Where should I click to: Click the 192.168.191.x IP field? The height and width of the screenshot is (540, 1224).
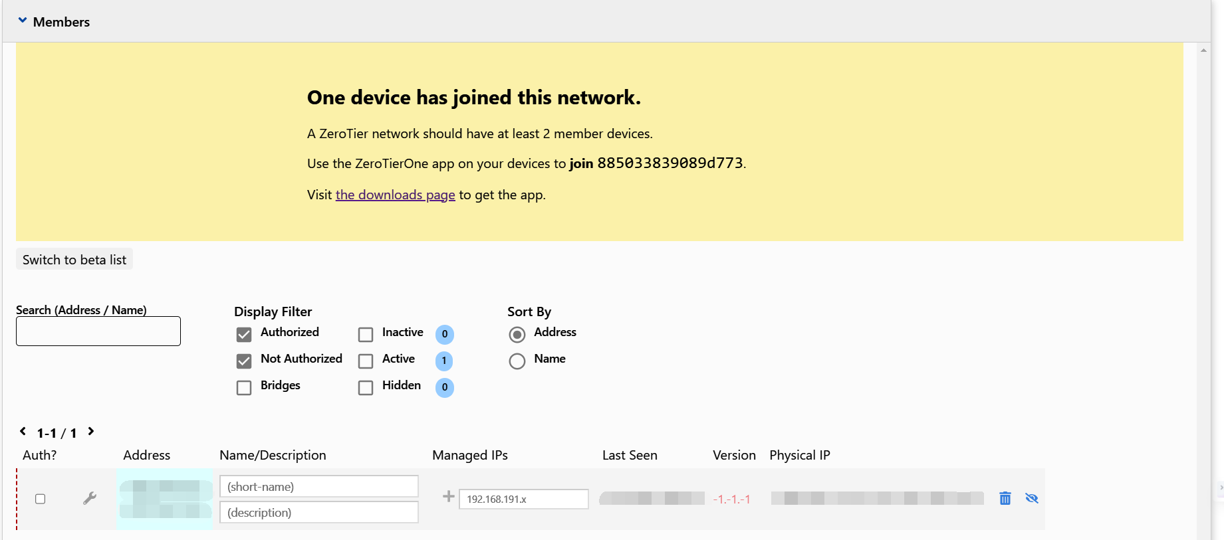524,499
